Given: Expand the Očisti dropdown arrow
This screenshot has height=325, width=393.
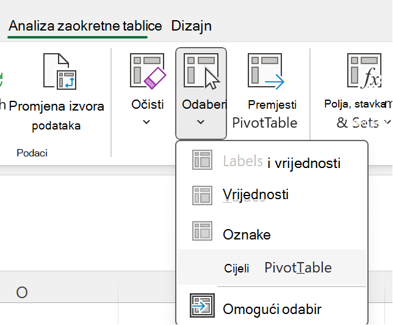Looking at the screenshot, I should pos(146,122).
